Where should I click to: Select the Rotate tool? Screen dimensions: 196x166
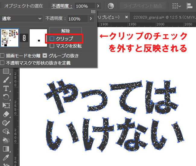pyautogui.click(x=6, y=97)
